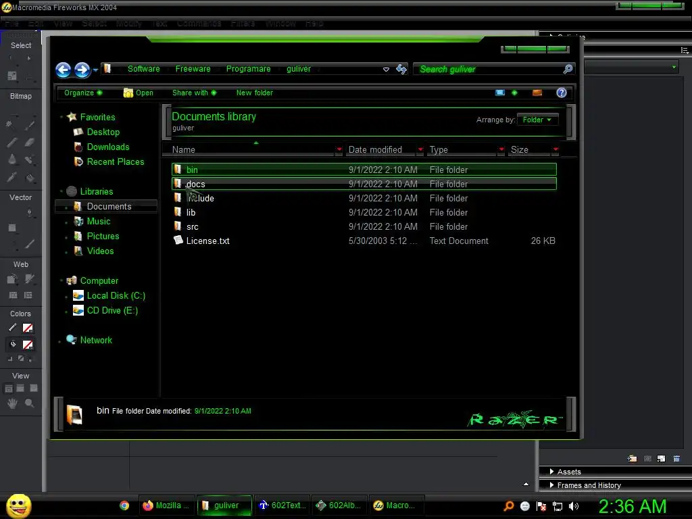Image resolution: width=692 pixels, height=519 pixels.
Task: Select the Scale tool in Select section
Action: 12,76
